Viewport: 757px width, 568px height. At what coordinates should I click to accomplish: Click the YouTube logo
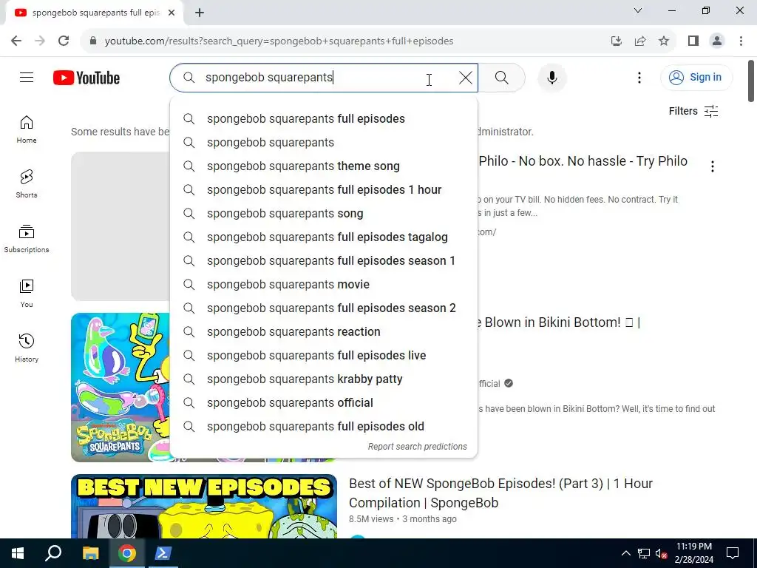pos(86,78)
